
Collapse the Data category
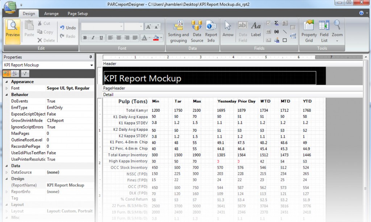point(7,166)
